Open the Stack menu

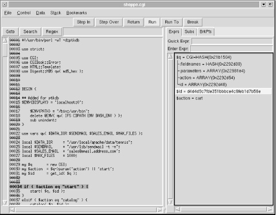[x=56, y=13]
